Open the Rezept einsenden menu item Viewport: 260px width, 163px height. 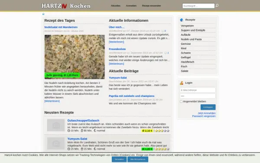151,6
